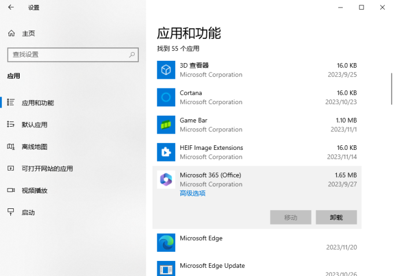Select the Cortana app name
This screenshot has height=276, width=393.
click(x=191, y=93)
